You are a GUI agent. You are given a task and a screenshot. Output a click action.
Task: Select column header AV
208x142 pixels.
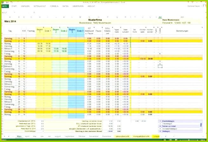(x=160, y=17)
